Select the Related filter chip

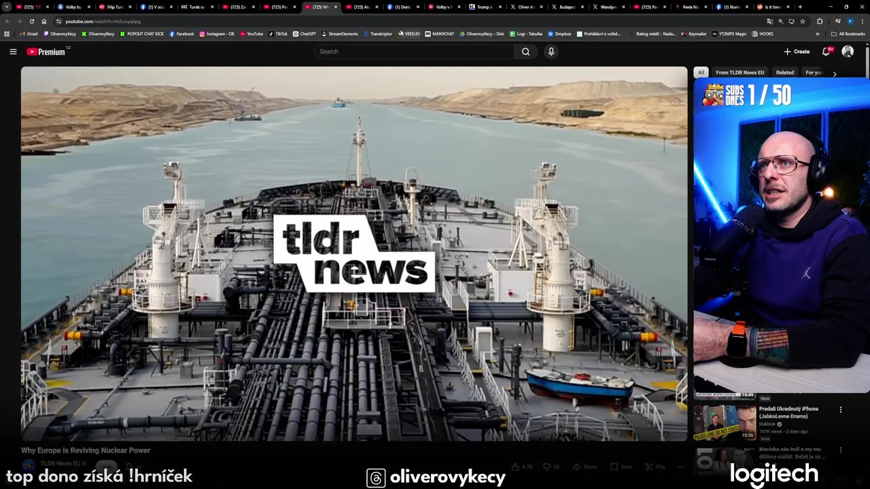pyautogui.click(x=785, y=73)
